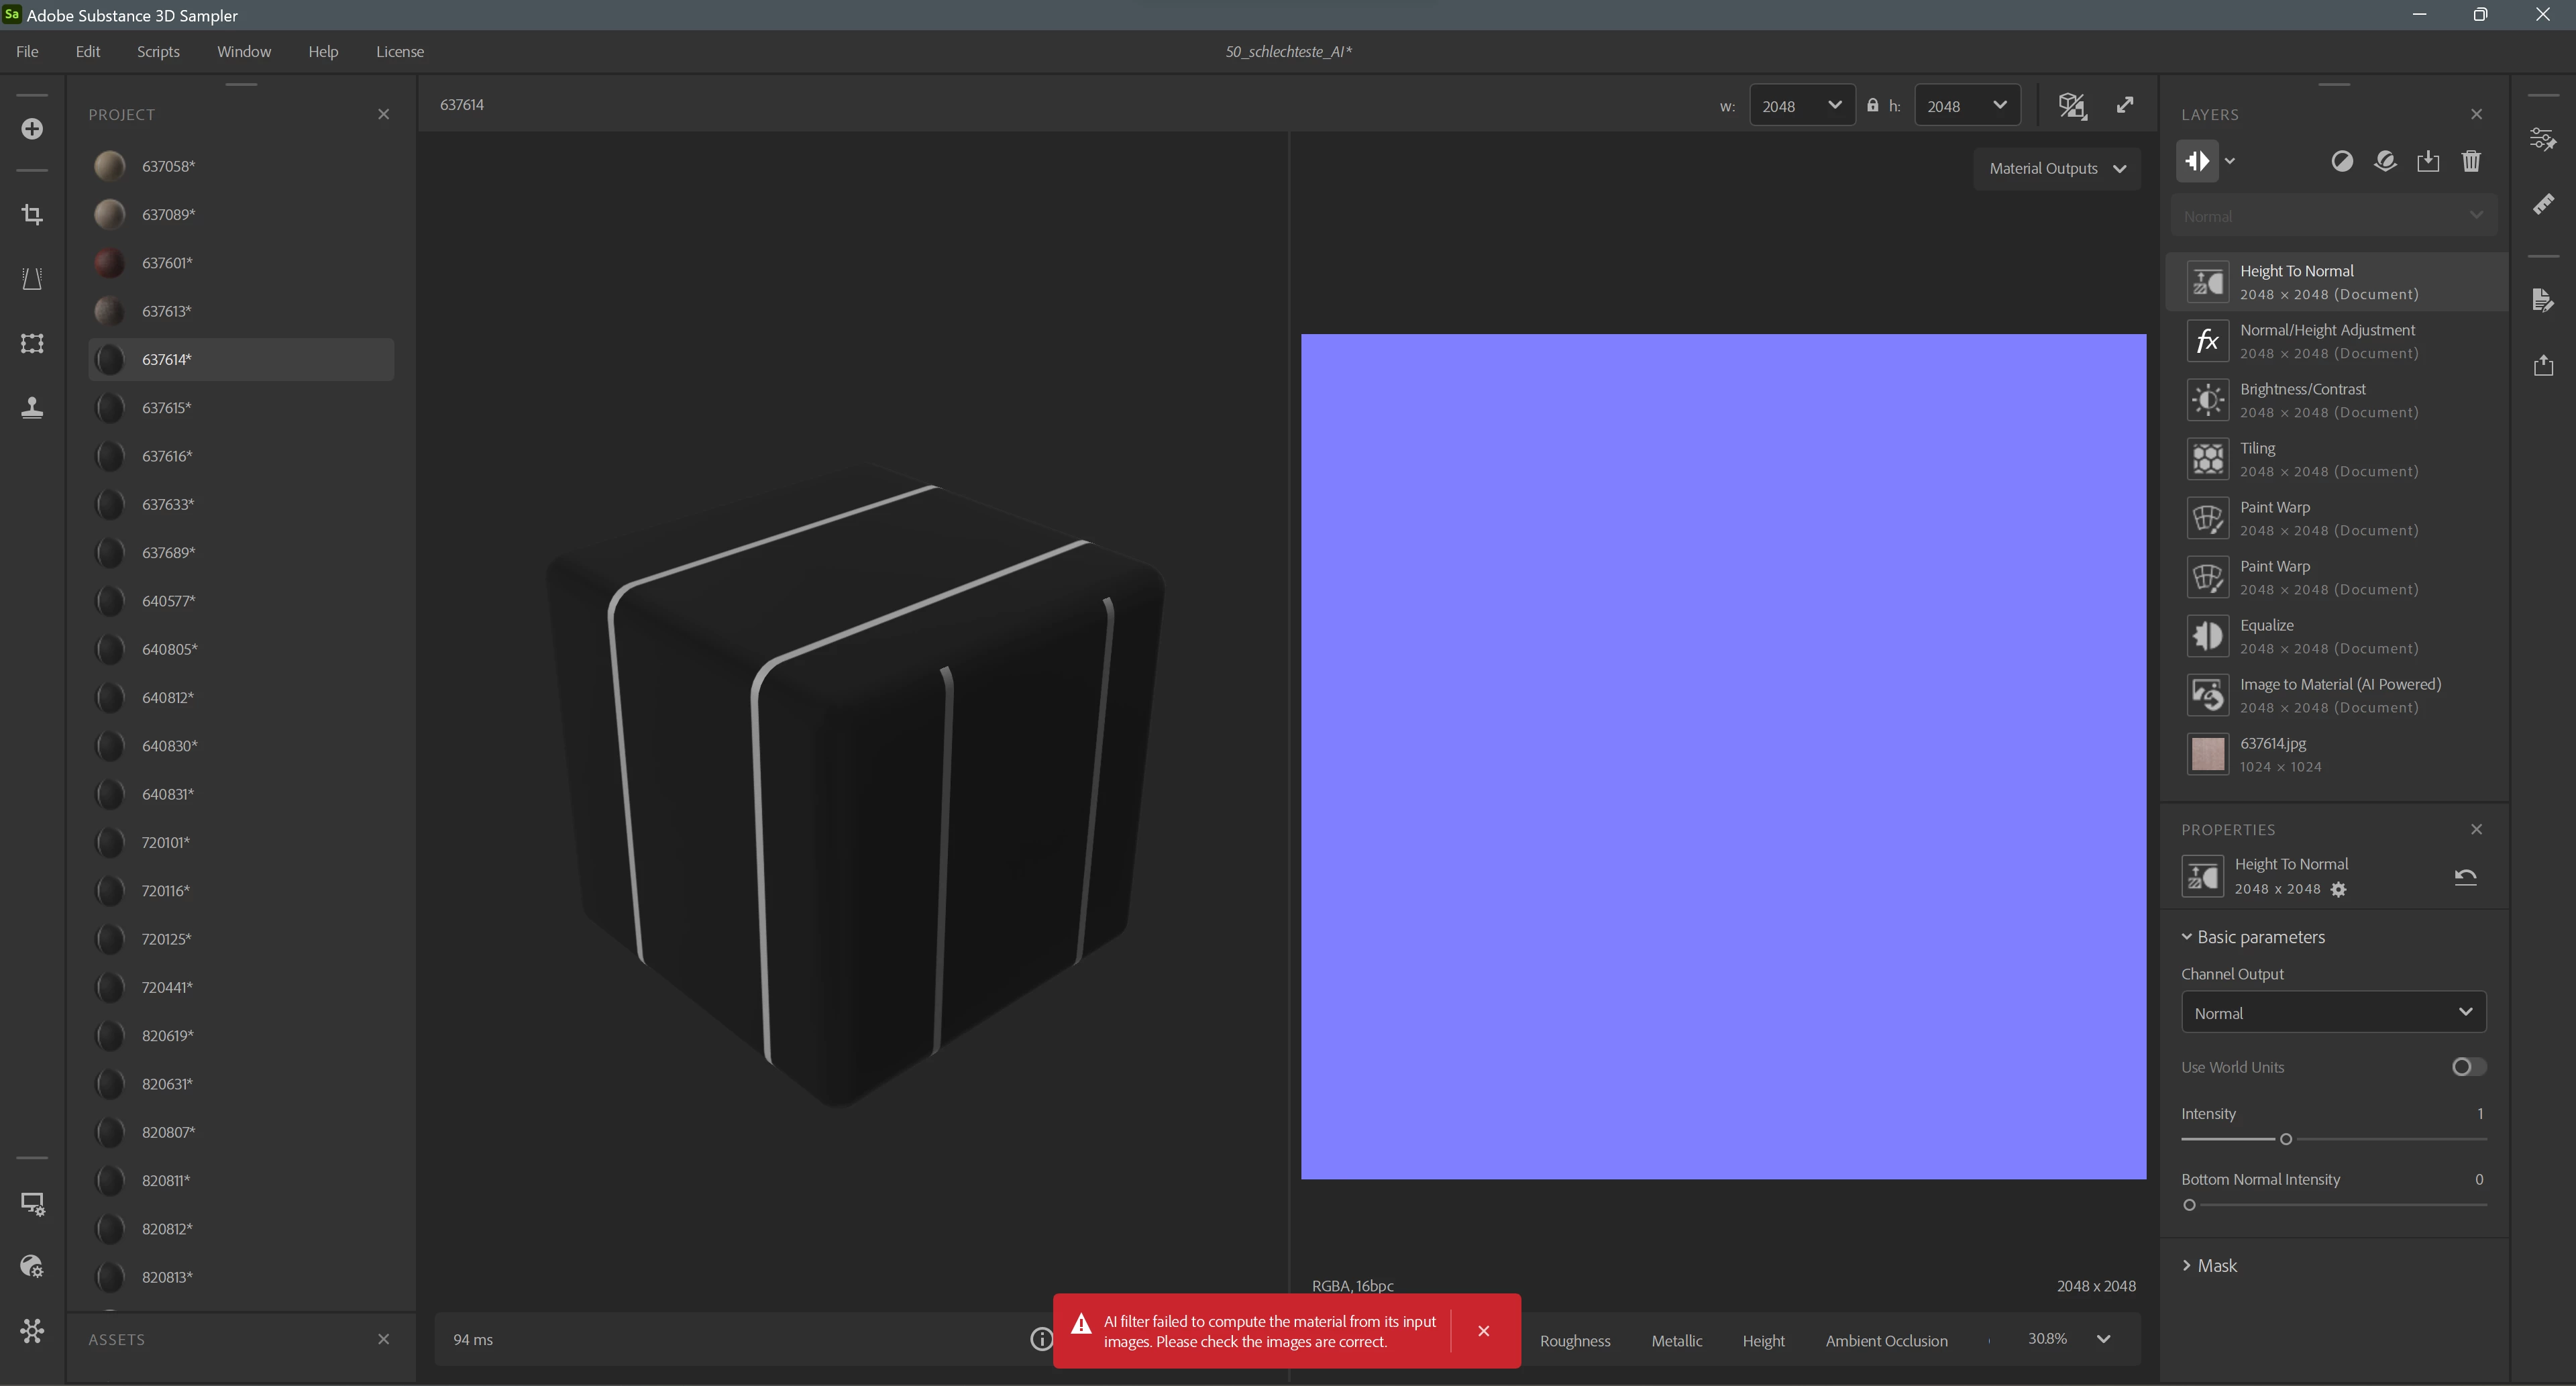Select the Clone Stamp tool
Screen dimensions: 2576x1386
32,407
